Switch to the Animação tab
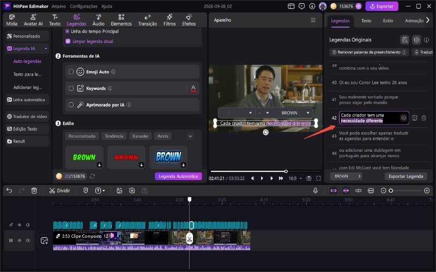The image size is (436, 272). 414,21
